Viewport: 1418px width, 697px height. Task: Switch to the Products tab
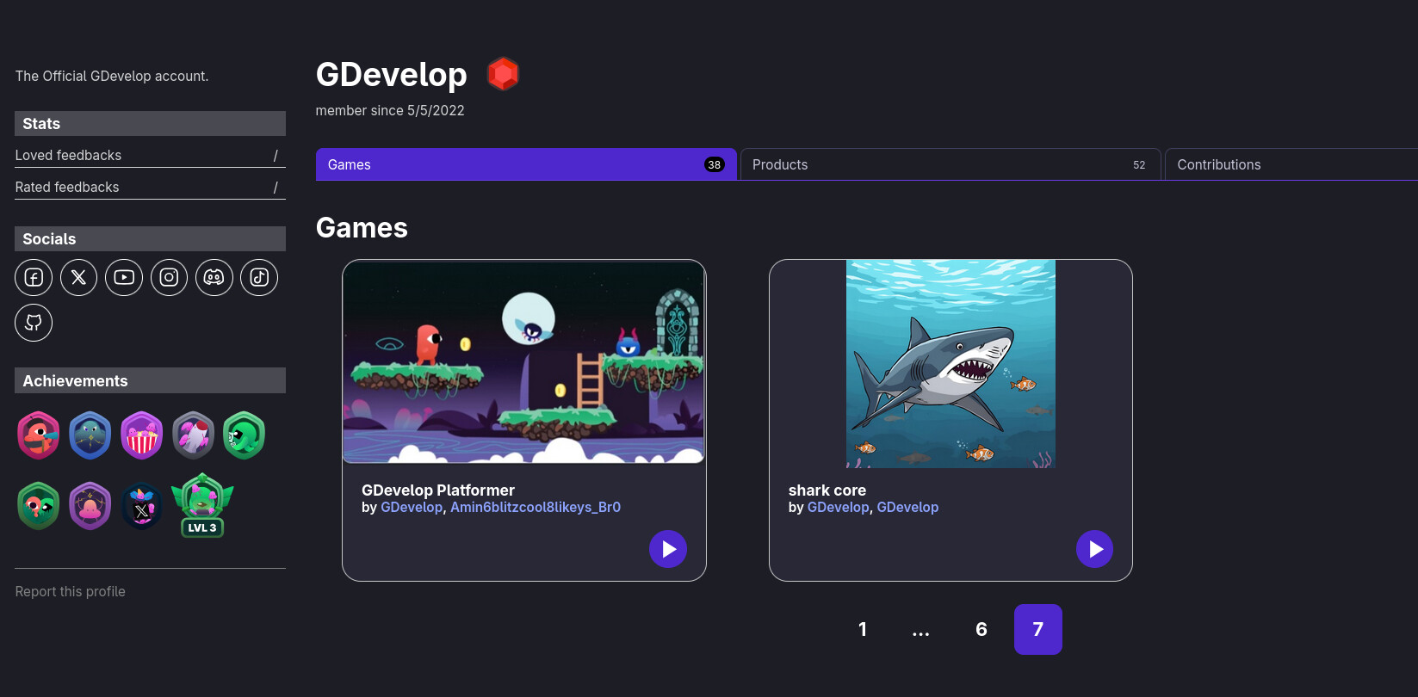click(x=950, y=164)
